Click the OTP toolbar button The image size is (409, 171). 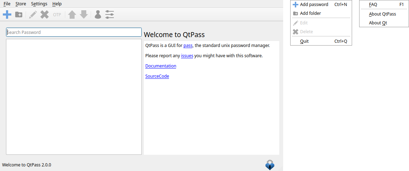(57, 15)
